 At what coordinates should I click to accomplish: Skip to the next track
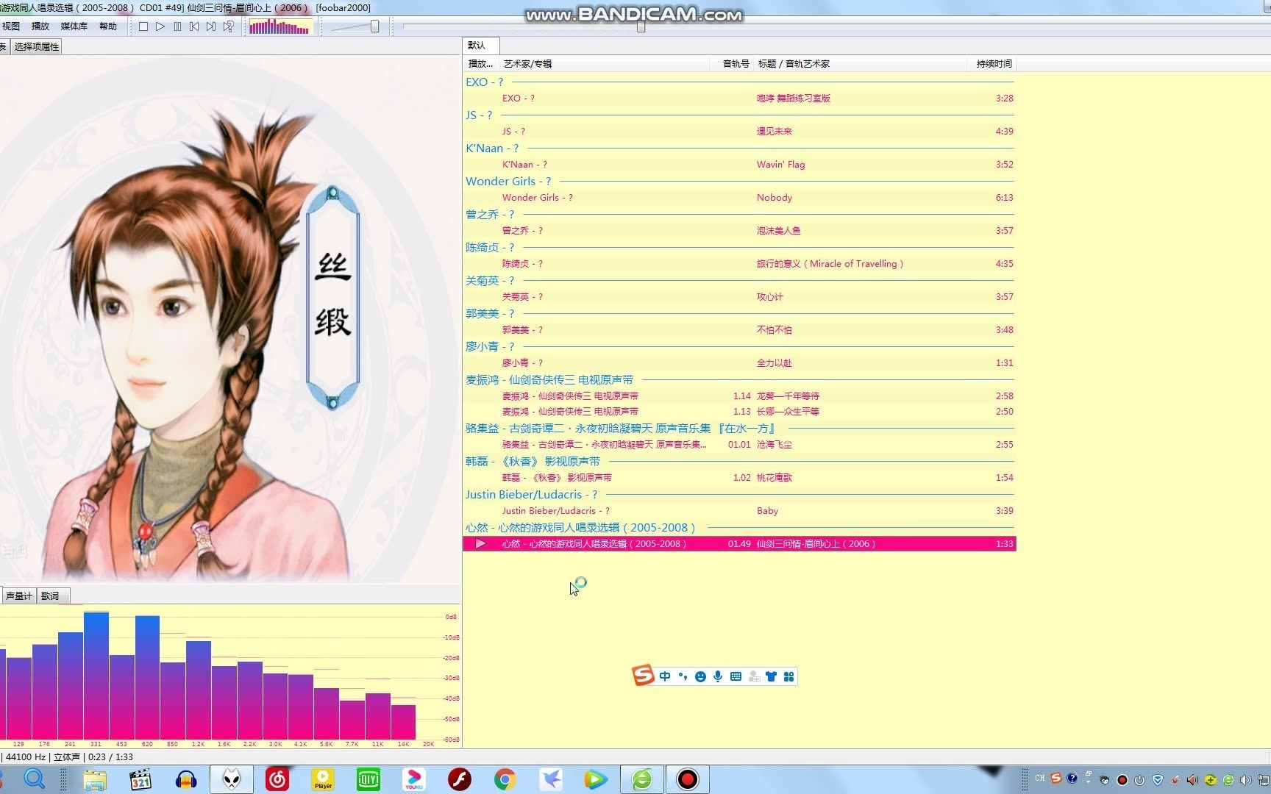click(x=211, y=26)
